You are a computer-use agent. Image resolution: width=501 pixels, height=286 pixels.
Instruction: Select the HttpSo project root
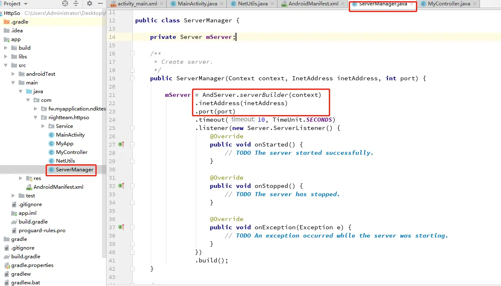tap(12, 13)
